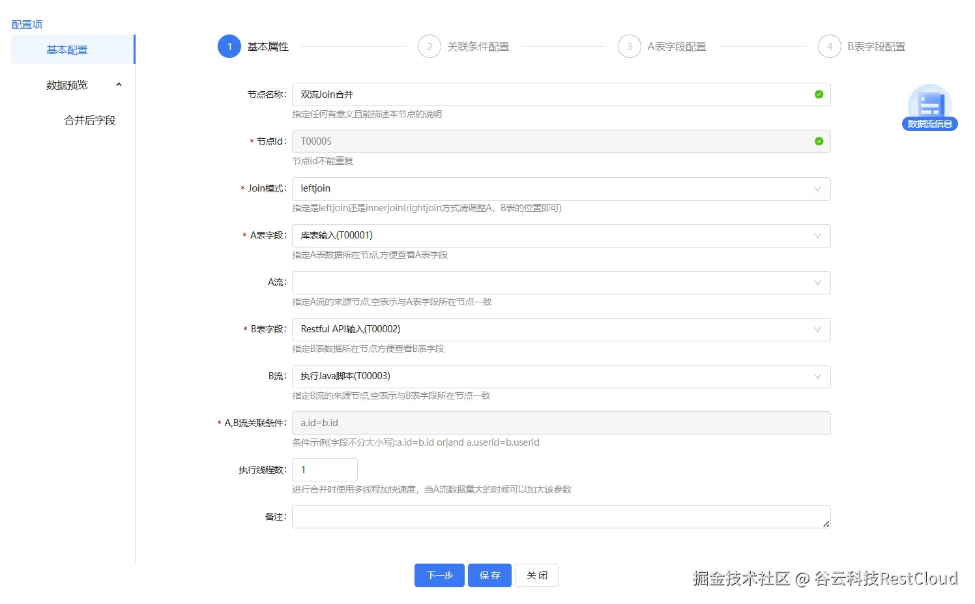Click the arrow of A表字段 select
The width and height of the screenshot is (975, 604).
coord(817,236)
